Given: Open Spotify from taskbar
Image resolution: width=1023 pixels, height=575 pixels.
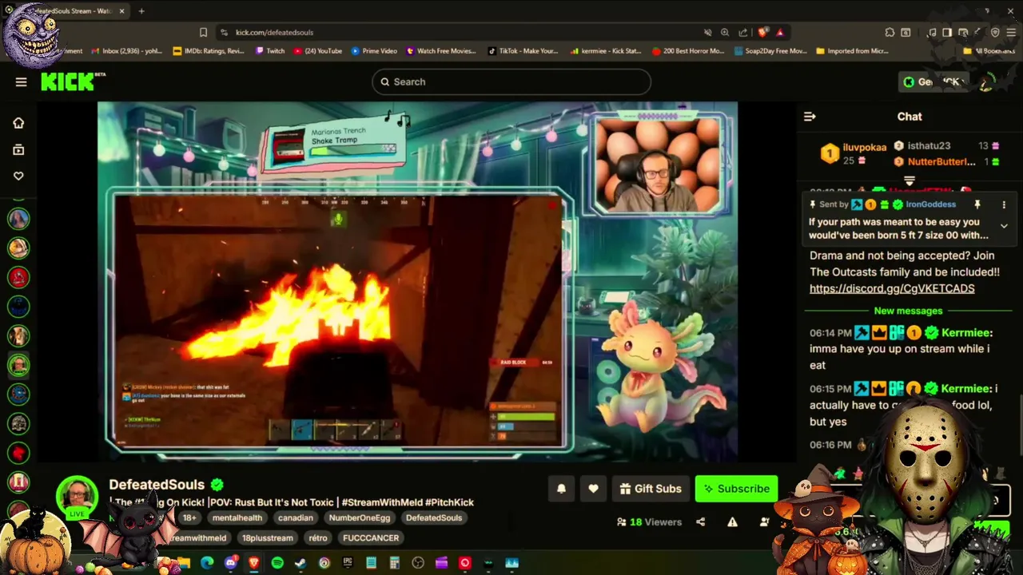Looking at the screenshot, I should pyautogui.click(x=277, y=563).
